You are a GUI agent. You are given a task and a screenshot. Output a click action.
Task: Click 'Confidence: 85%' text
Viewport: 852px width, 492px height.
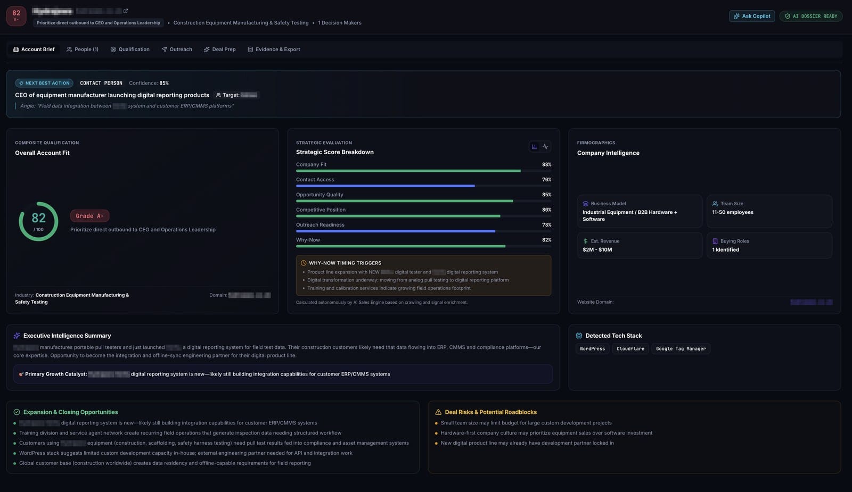149,83
